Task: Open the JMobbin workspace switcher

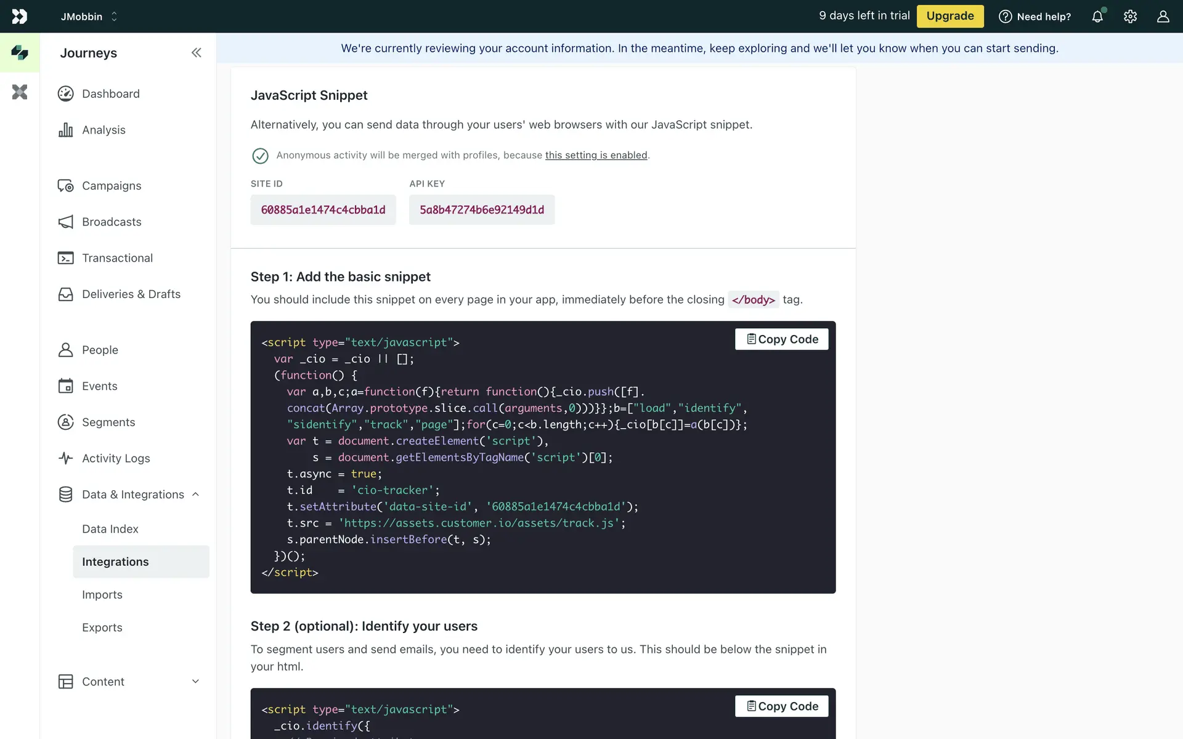Action: [x=89, y=17]
